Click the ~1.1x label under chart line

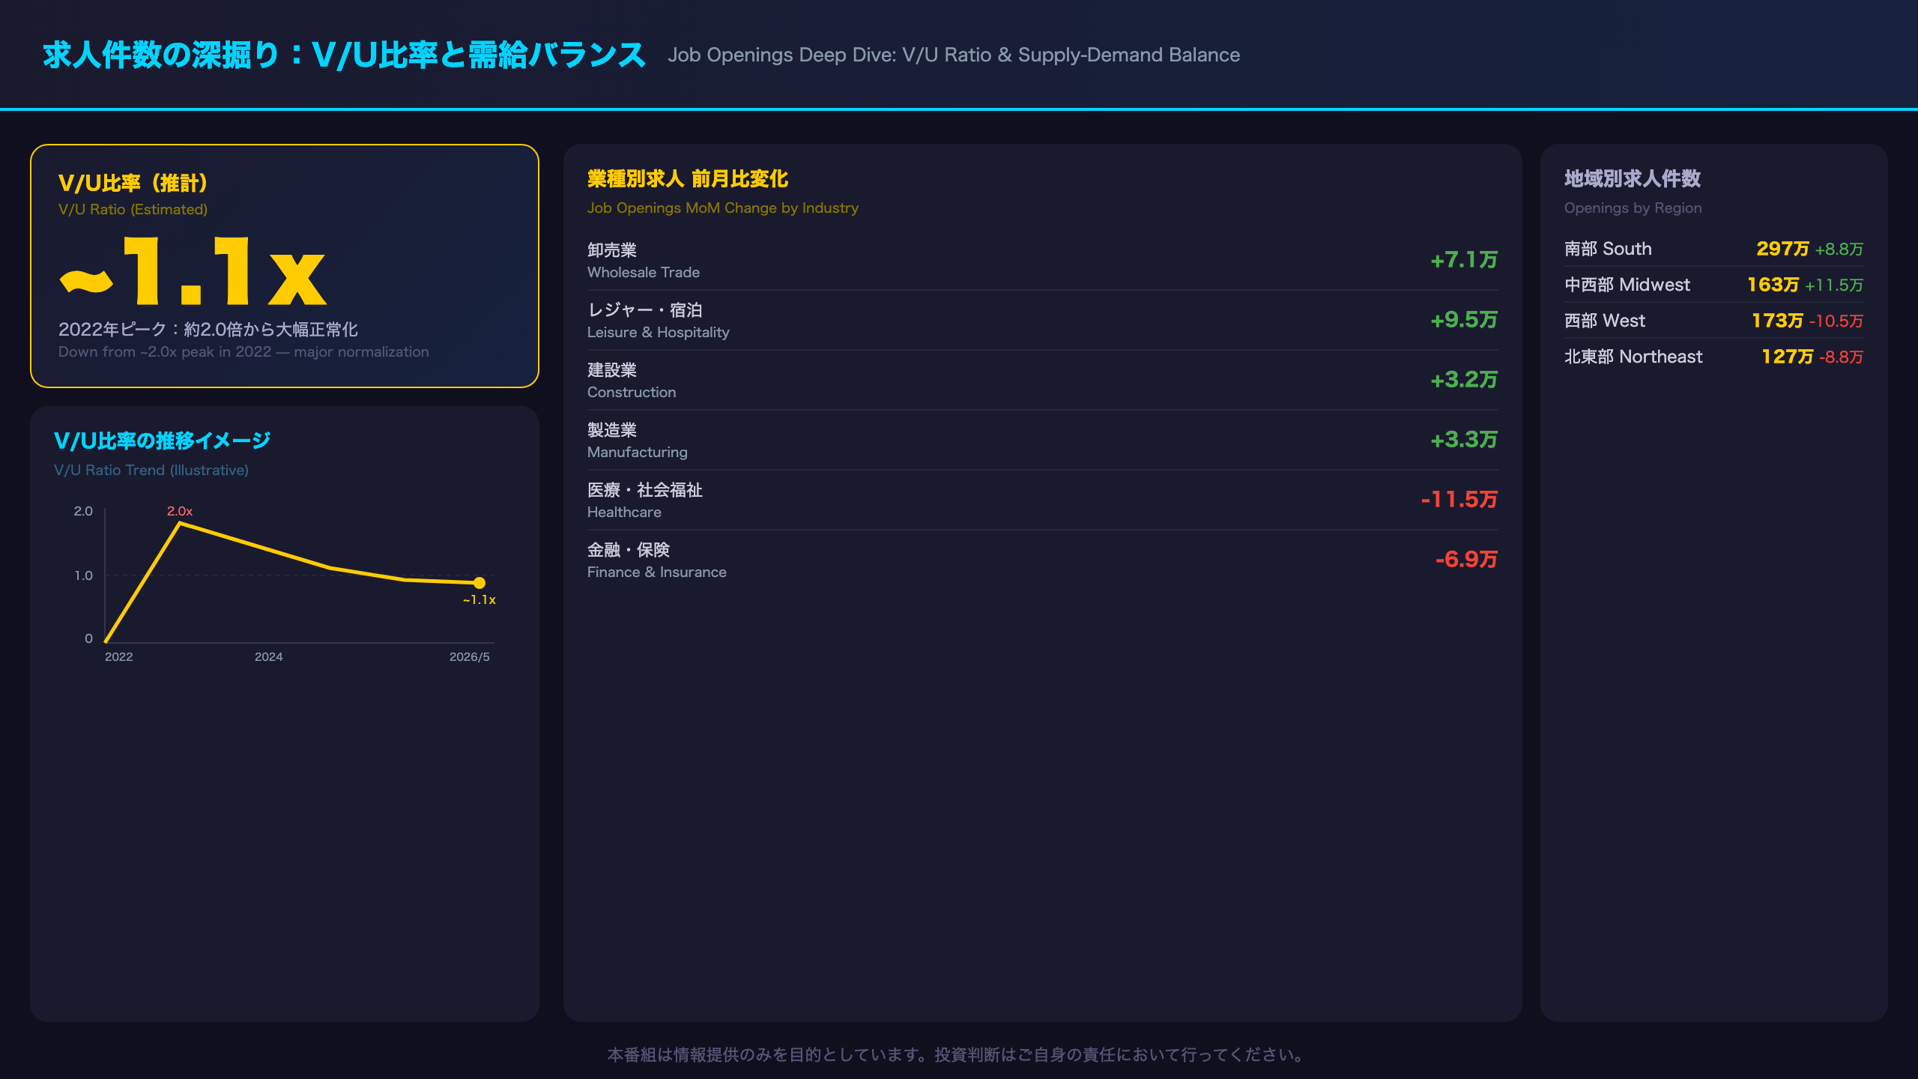[479, 600]
